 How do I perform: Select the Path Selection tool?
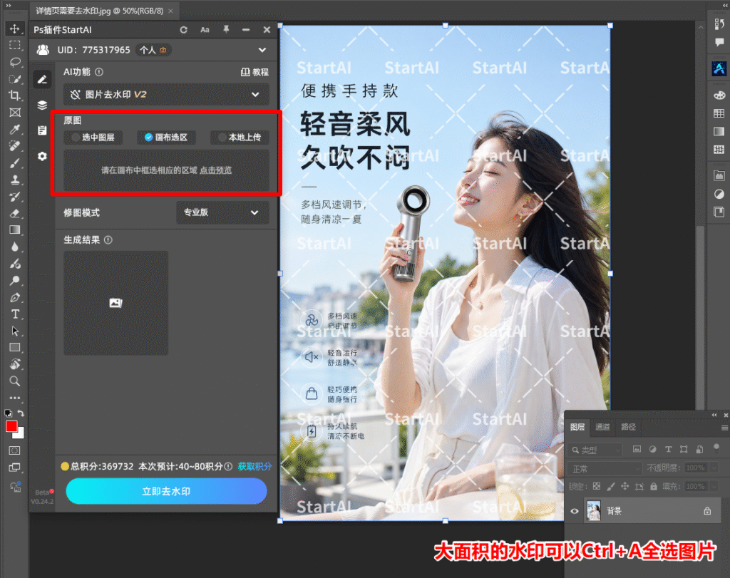pos(14,331)
